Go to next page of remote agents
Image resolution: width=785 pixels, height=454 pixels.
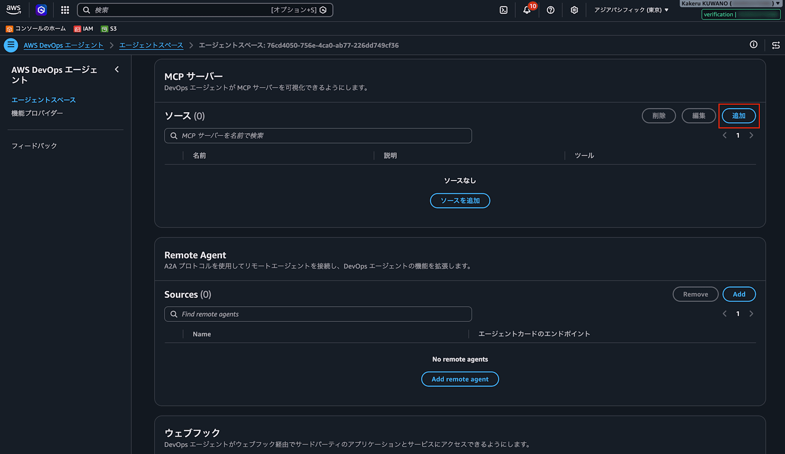coord(751,314)
